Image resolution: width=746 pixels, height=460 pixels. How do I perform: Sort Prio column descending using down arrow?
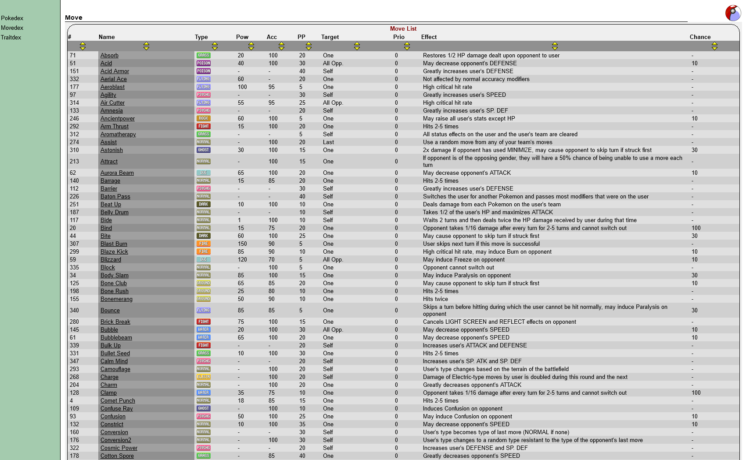pyautogui.click(x=407, y=48)
